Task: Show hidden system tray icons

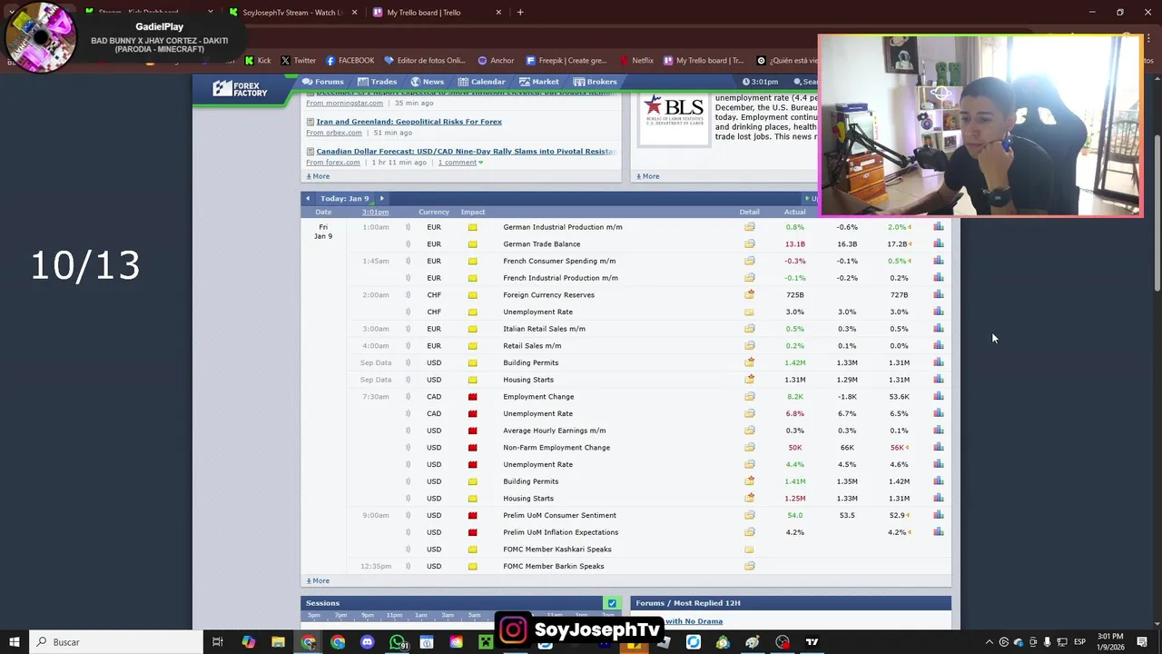Action: pyautogui.click(x=989, y=642)
